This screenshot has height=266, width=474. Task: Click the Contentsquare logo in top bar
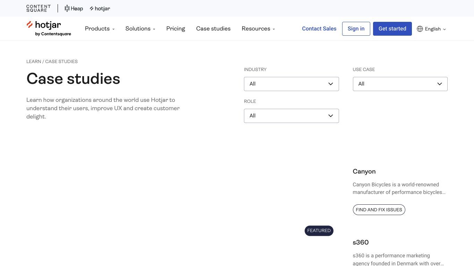pyautogui.click(x=39, y=8)
